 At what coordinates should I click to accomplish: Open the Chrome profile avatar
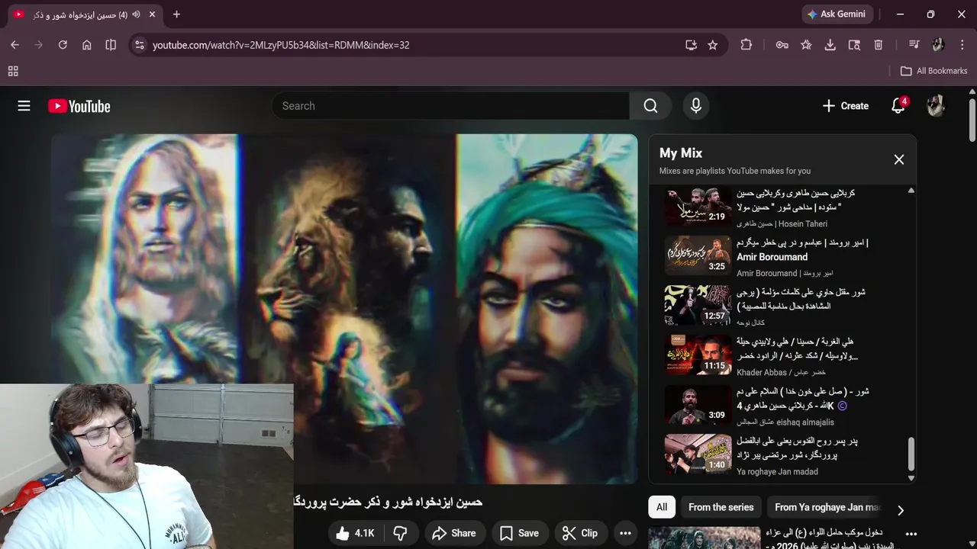coord(938,45)
